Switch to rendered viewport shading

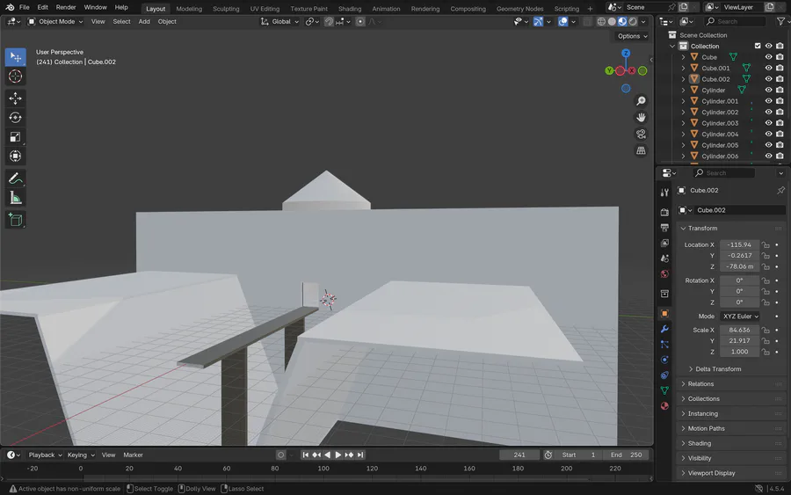click(x=633, y=22)
